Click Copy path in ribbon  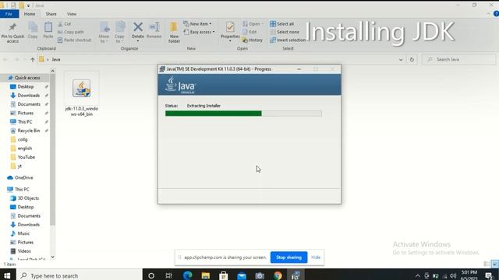[71, 32]
